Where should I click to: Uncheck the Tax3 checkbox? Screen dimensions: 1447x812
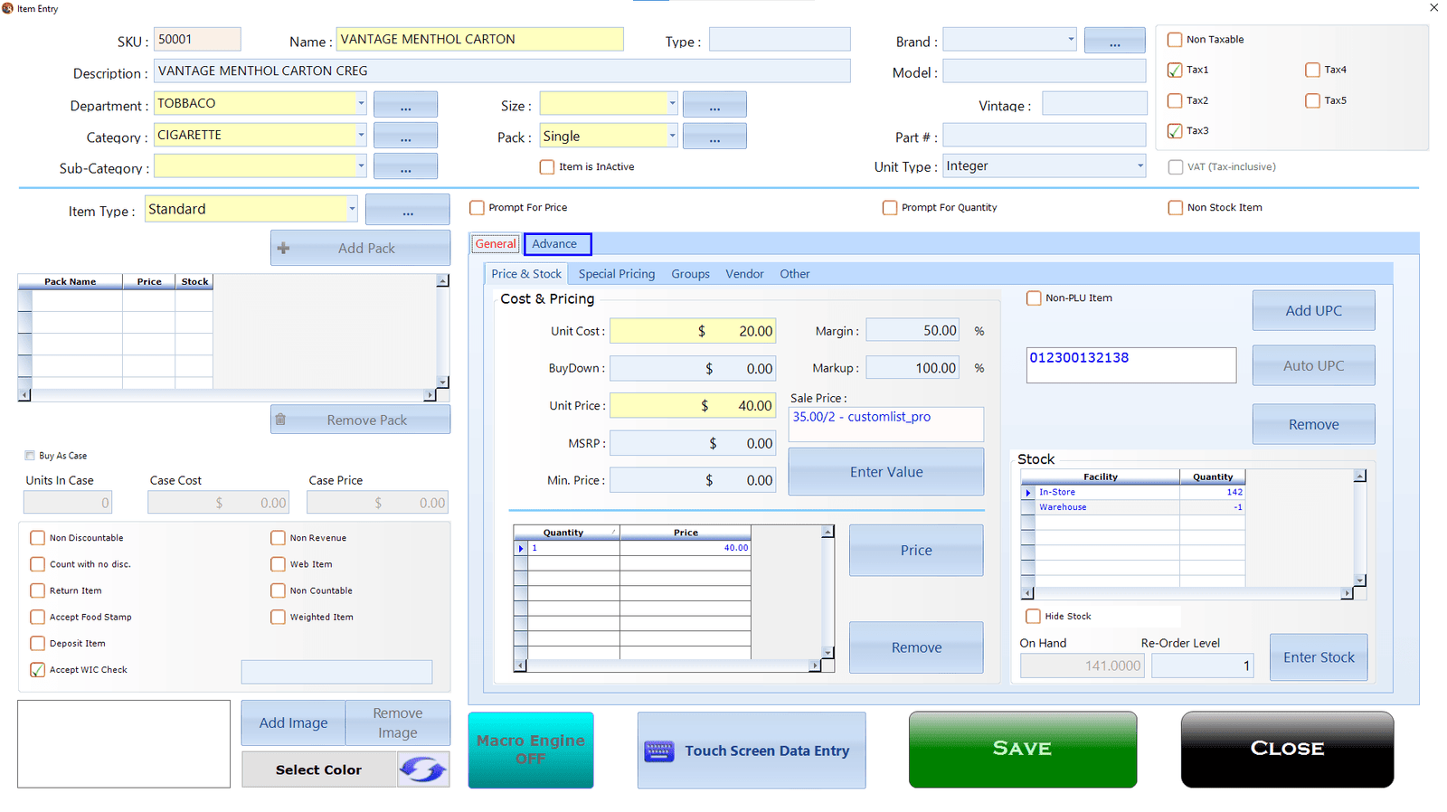coord(1175,131)
